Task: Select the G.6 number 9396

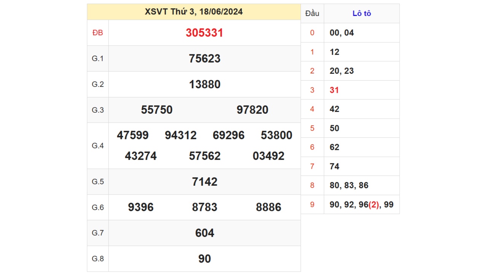Action: (x=141, y=207)
